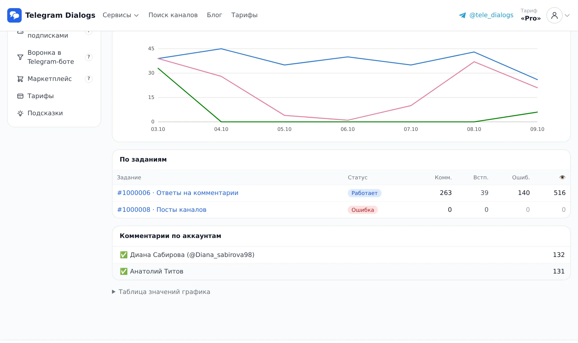578x343 pixels.
Task: Click the 08.10 date label on chart axis
Action: (474, 129)
